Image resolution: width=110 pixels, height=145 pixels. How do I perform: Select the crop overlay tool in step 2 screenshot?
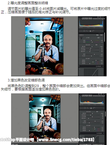click(81, 31)
